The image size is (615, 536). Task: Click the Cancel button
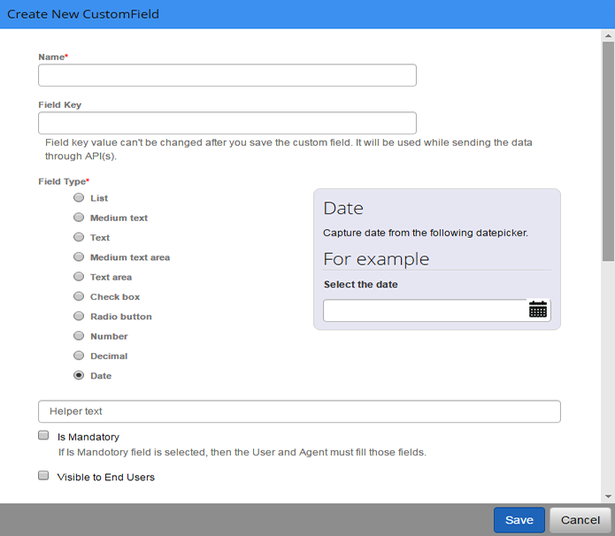[580, 520]
